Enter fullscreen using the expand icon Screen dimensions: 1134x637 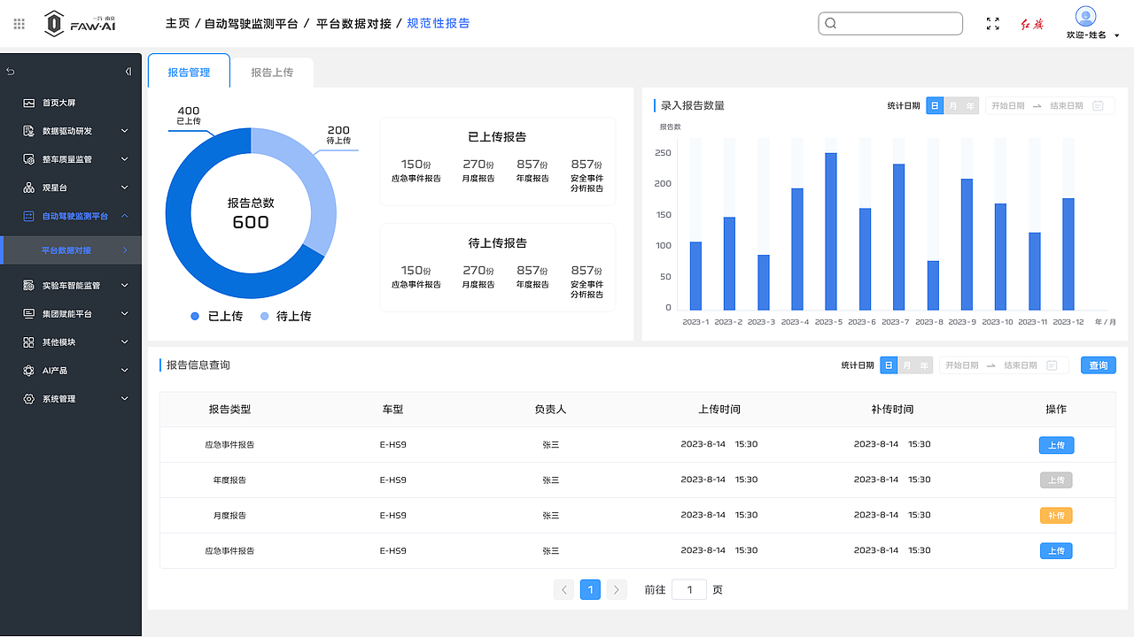click(x=992, y=24)
